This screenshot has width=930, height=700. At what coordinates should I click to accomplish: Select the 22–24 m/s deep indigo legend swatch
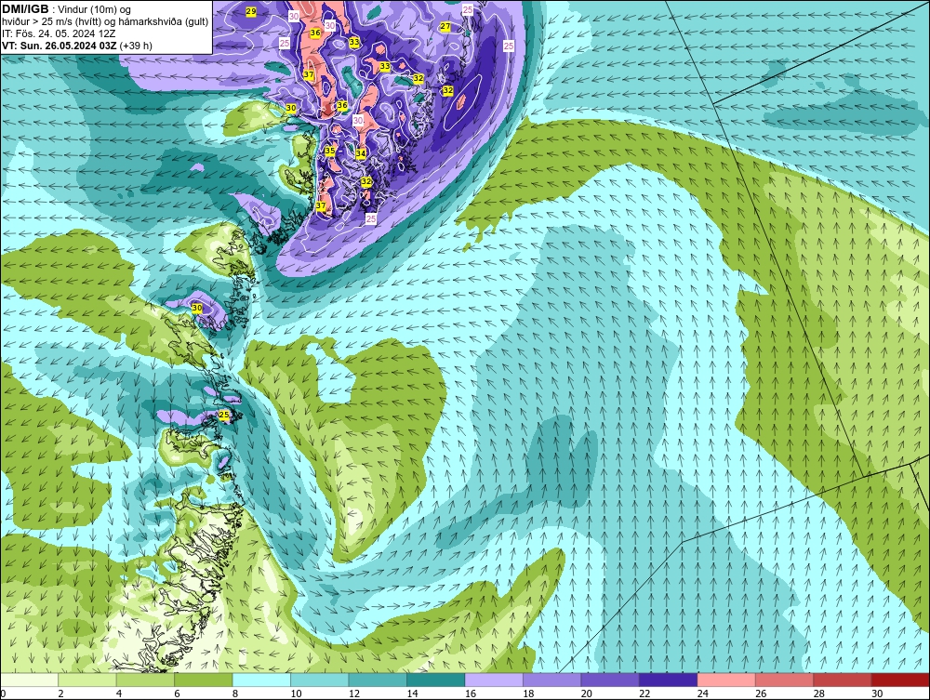(x=669, y=680)
